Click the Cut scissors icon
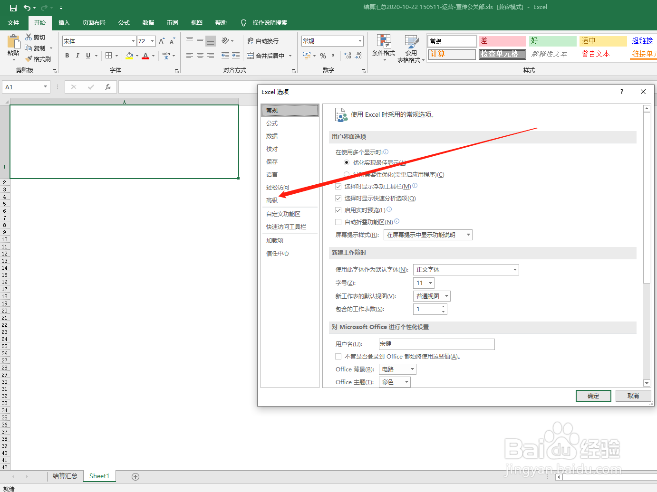This screenshot has height=492, width=657. click(29, 37)
